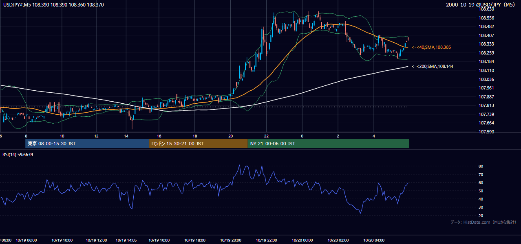Click price axis value 107.961
This screenshot has width=521, height=244.
(486, 88)
